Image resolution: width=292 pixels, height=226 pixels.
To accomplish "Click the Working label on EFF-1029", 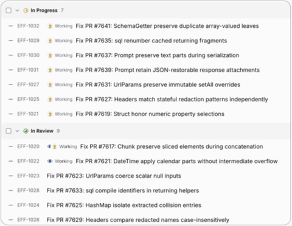I will [x=63, y=41].
